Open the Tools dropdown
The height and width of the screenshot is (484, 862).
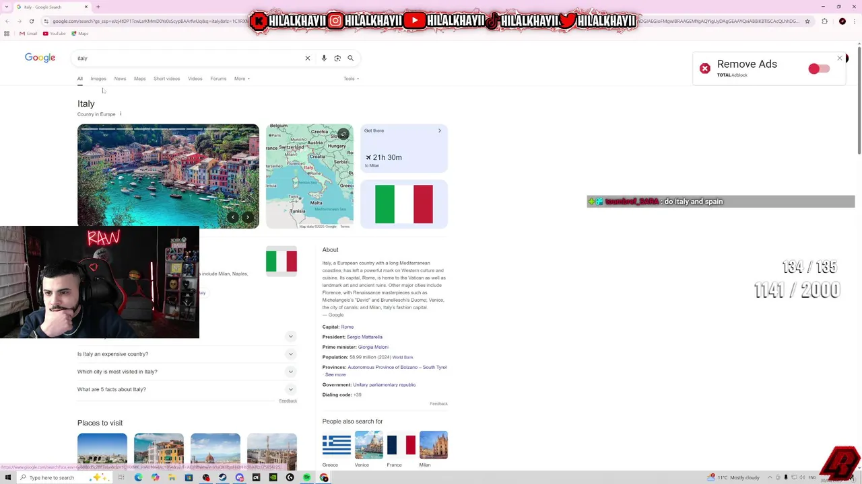coord(351,79)
